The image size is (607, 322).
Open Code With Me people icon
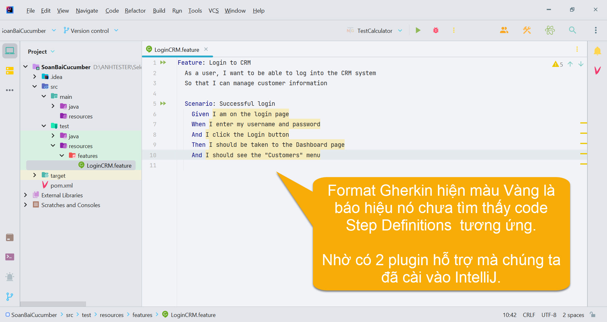click(x=504, y=30)
